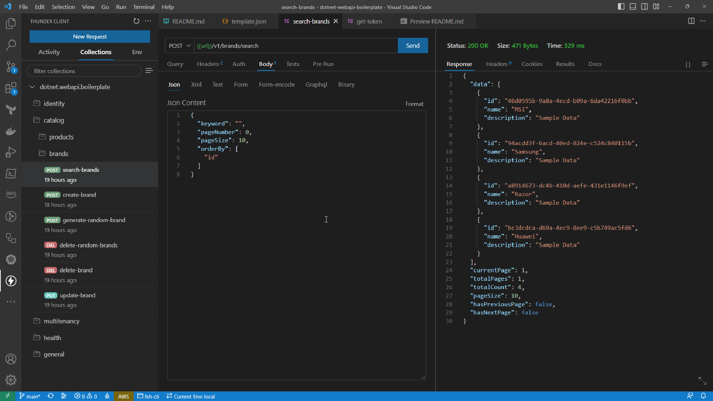
Task: Open the Docker sidebar icon
Action: [x=11, y=131]
